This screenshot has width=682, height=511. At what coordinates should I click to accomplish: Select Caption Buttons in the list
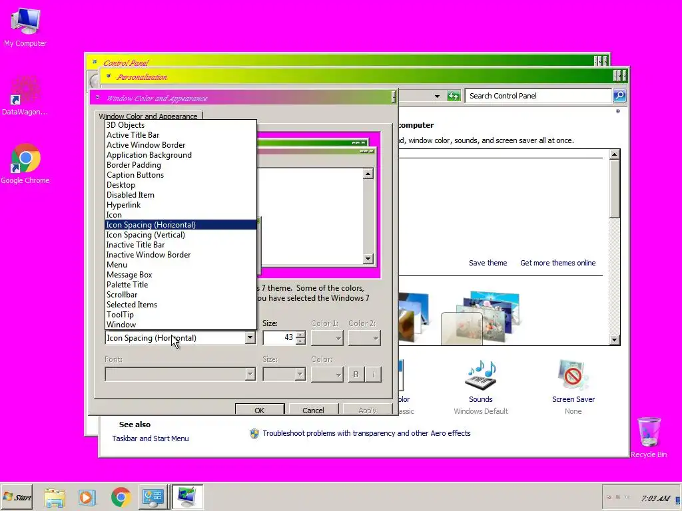181,175
